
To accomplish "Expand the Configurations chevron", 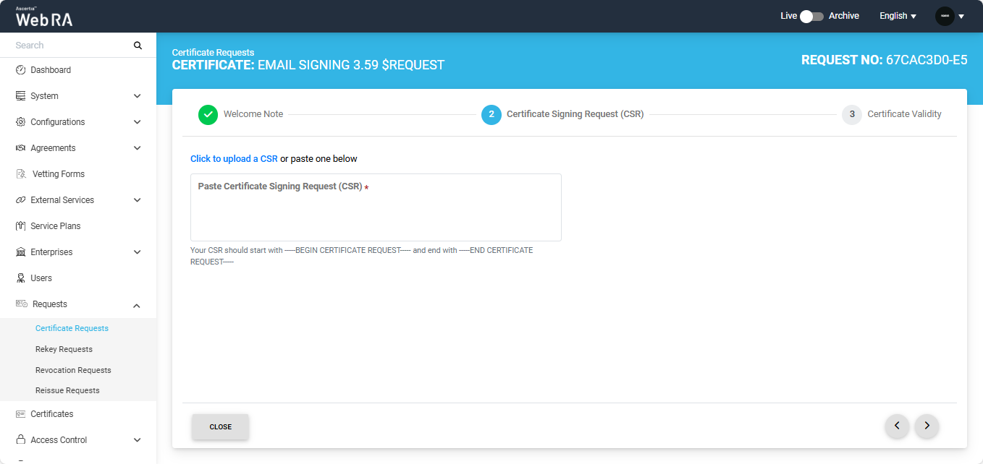I will coord(138,122).
